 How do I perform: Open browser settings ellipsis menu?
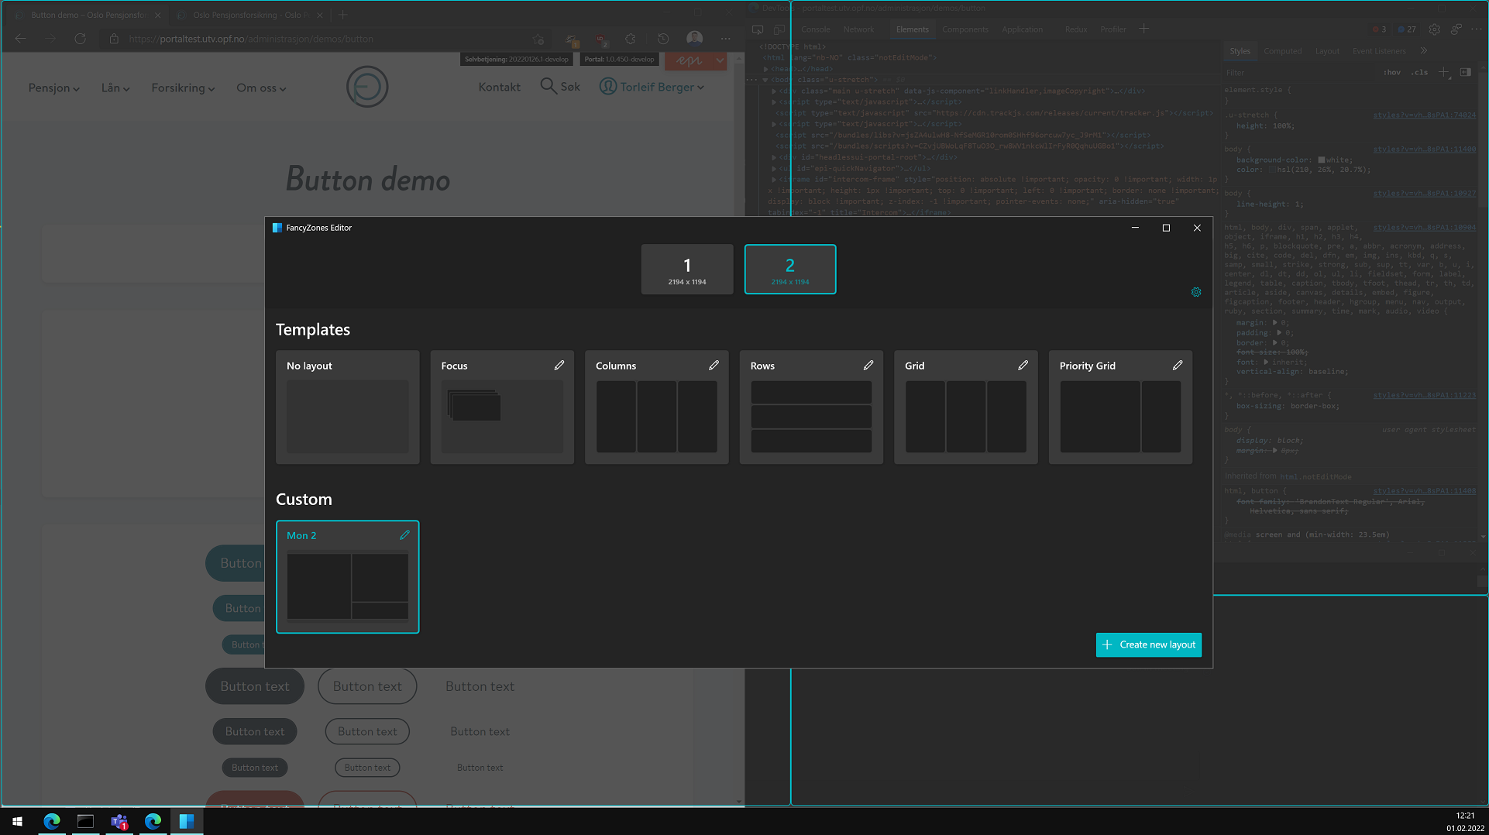click(725, 39)
